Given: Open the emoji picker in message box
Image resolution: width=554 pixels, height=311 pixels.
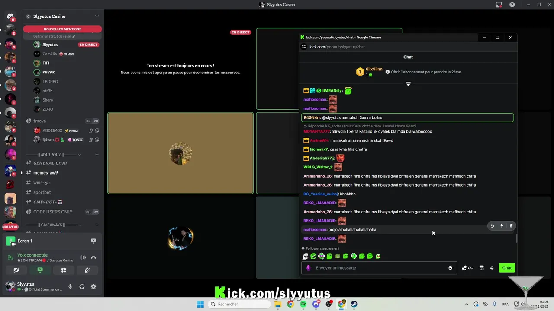Looking at the screenshot, I should point(450,268).
